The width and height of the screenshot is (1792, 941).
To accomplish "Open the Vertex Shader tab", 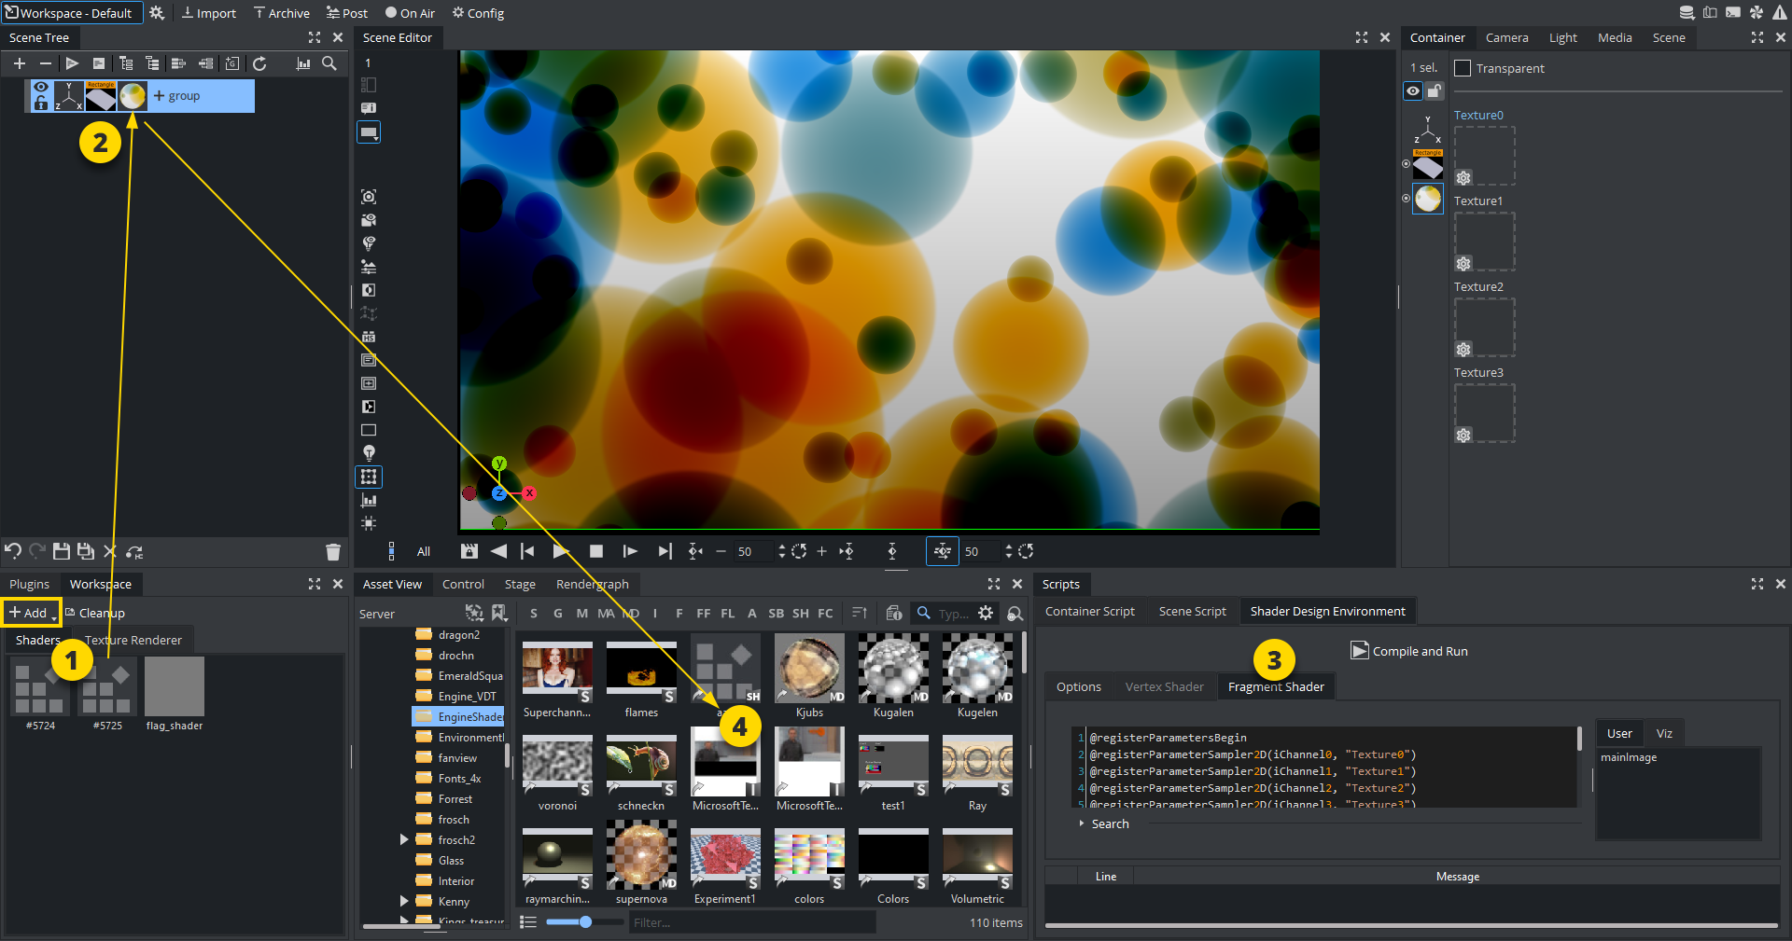I will coord(1164,686).
